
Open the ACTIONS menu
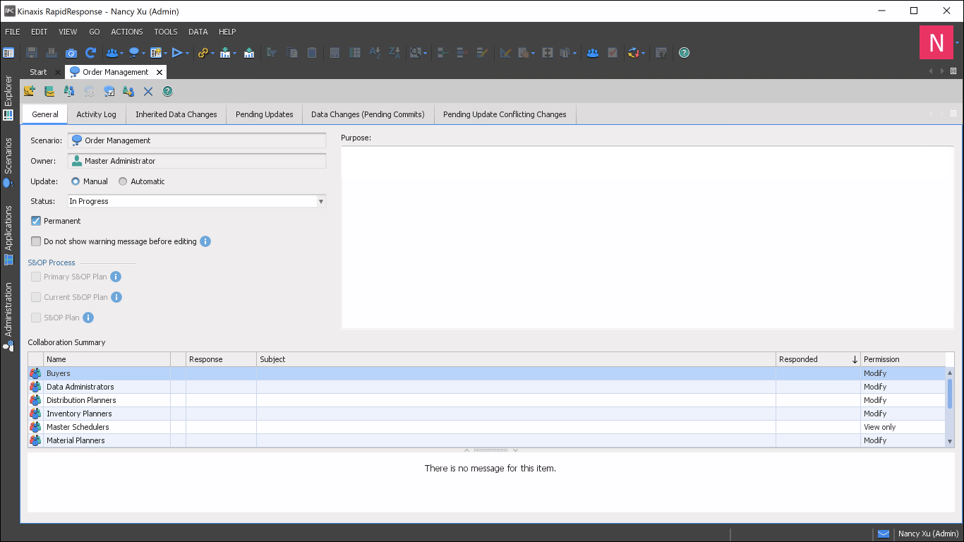click(127, 32)
